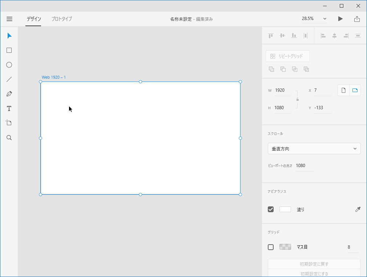Select the Text tool
The image size is (367, 277).
[9, 108]
